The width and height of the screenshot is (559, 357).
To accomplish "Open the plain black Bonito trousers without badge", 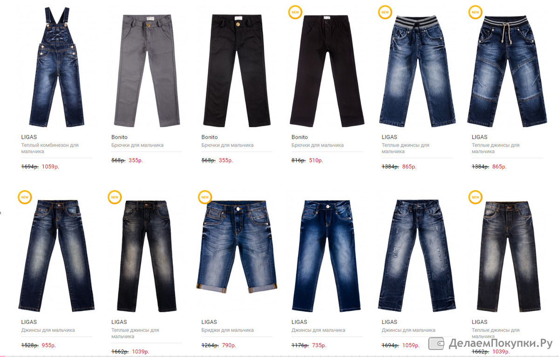I will (x=237, y=71).
